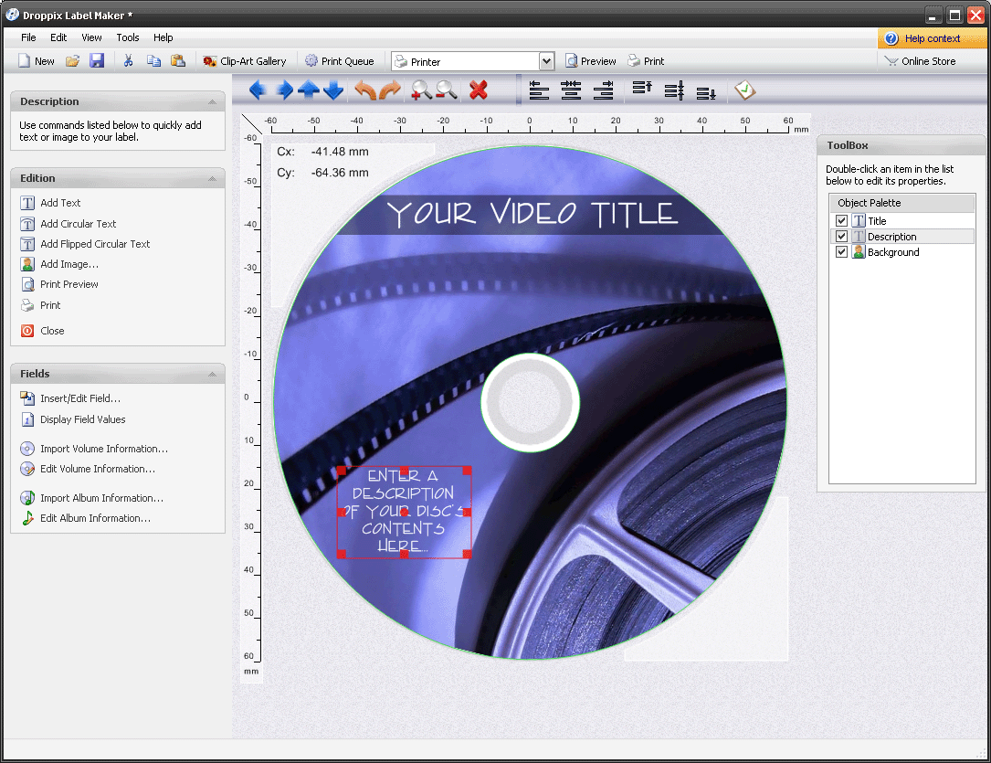This screenshot has width=991, height=763.
Task: Move object left with blue arrow
Action: (x=258, y=90)
